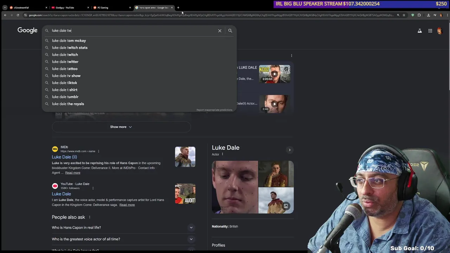Choose suggestion luke dale twitch

point(139,54)
